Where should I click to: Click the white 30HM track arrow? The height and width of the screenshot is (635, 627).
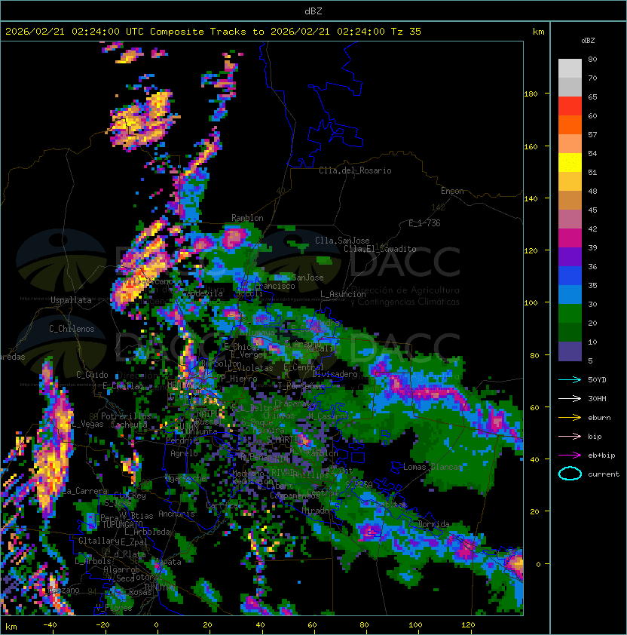570,399
